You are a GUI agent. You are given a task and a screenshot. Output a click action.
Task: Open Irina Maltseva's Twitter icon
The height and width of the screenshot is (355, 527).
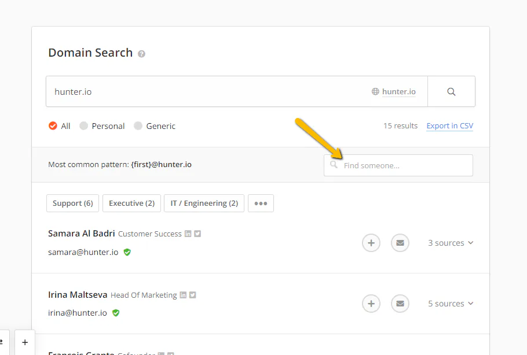pos(193,295)
